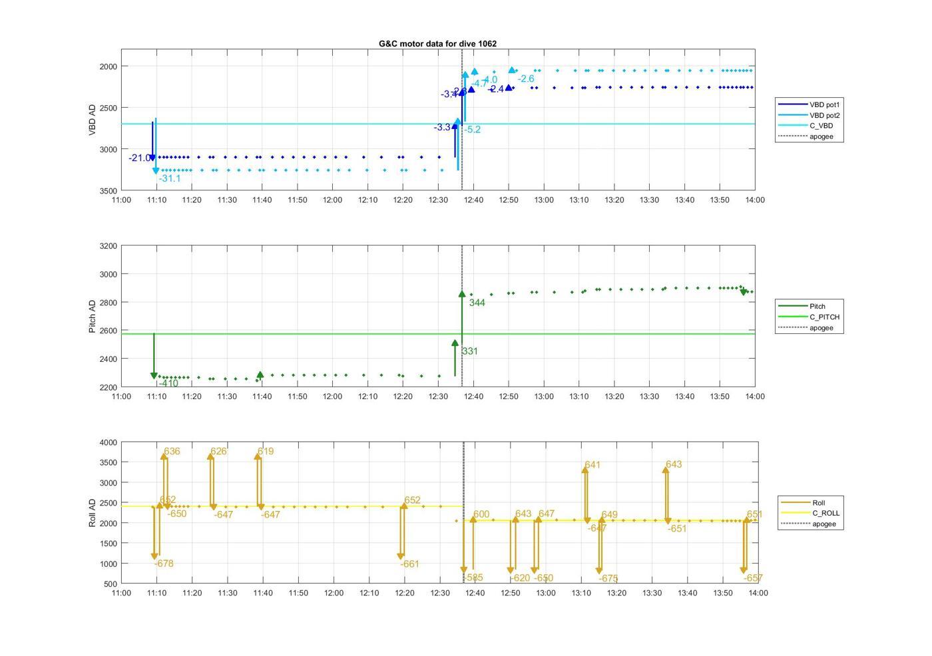Click the '-650' annotation near 11:15 in roll plot
Viewport: 932px width, 656px height.
click(176, 514)
